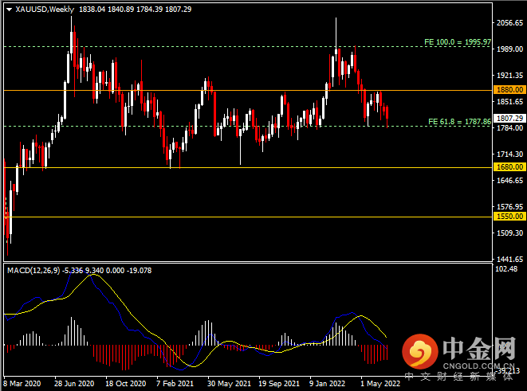
Task: Click the 1921.35 price scale value
Action: [510, 75]
